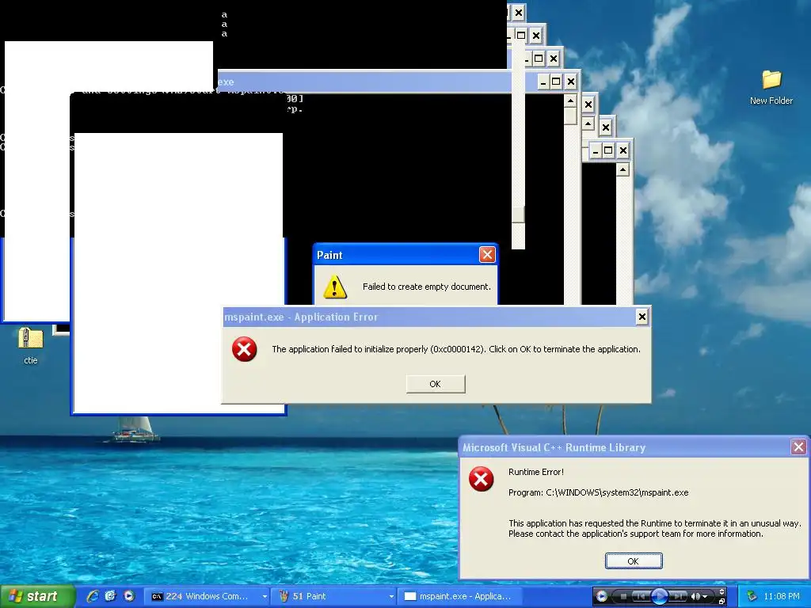The image size is (811, 608).
Task: Play media from the taskbar Media Player toolbar
Action: tap(660, 596)
